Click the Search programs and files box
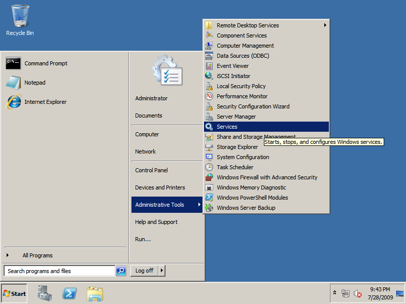Viewport: 406px width, 304px height. tap(59, 271)
